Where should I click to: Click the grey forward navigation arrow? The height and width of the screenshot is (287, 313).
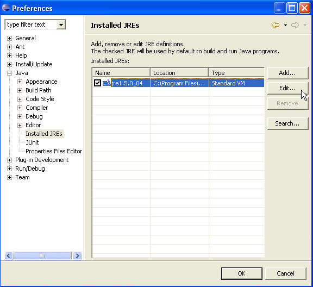[295, 25]
